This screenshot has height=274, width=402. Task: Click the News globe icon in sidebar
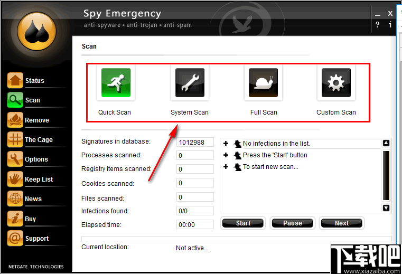pyautogui.click(x=15, y=199)
